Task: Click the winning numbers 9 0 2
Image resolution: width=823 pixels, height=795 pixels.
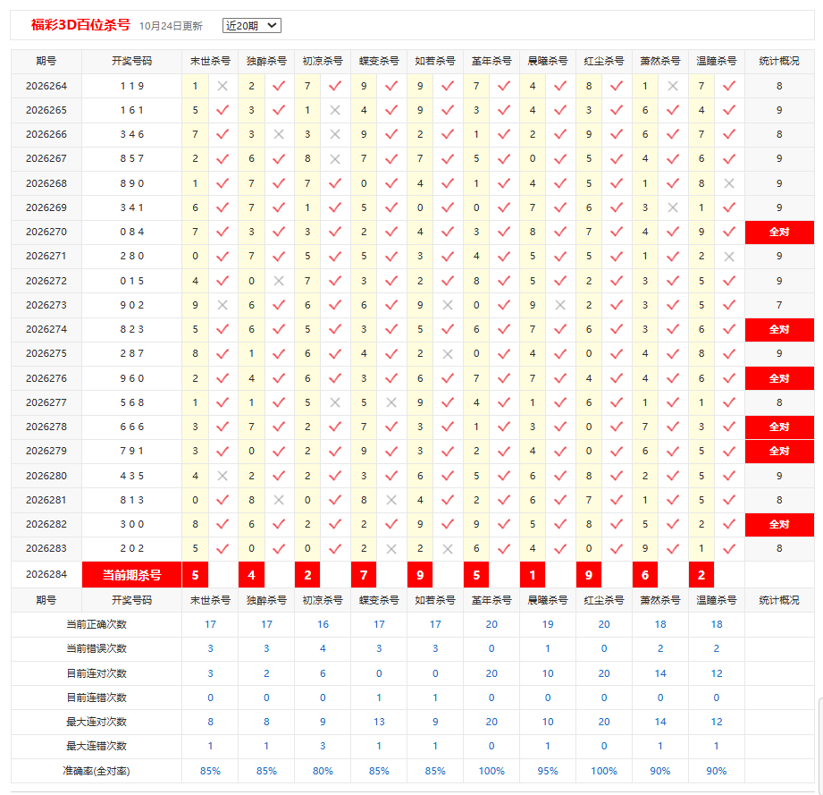Action: tap(131, 305)
